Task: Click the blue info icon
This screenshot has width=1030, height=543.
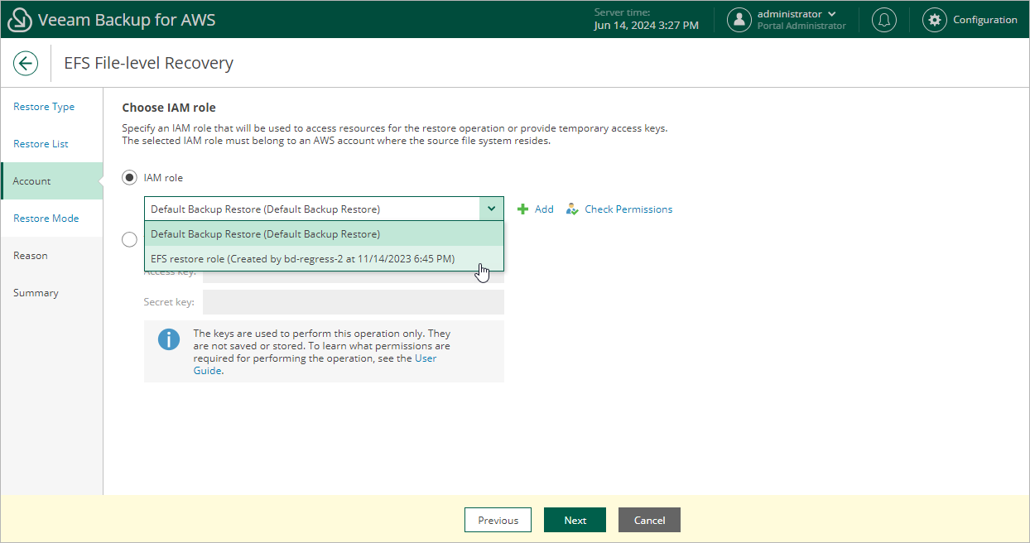Action: point(169,339)
